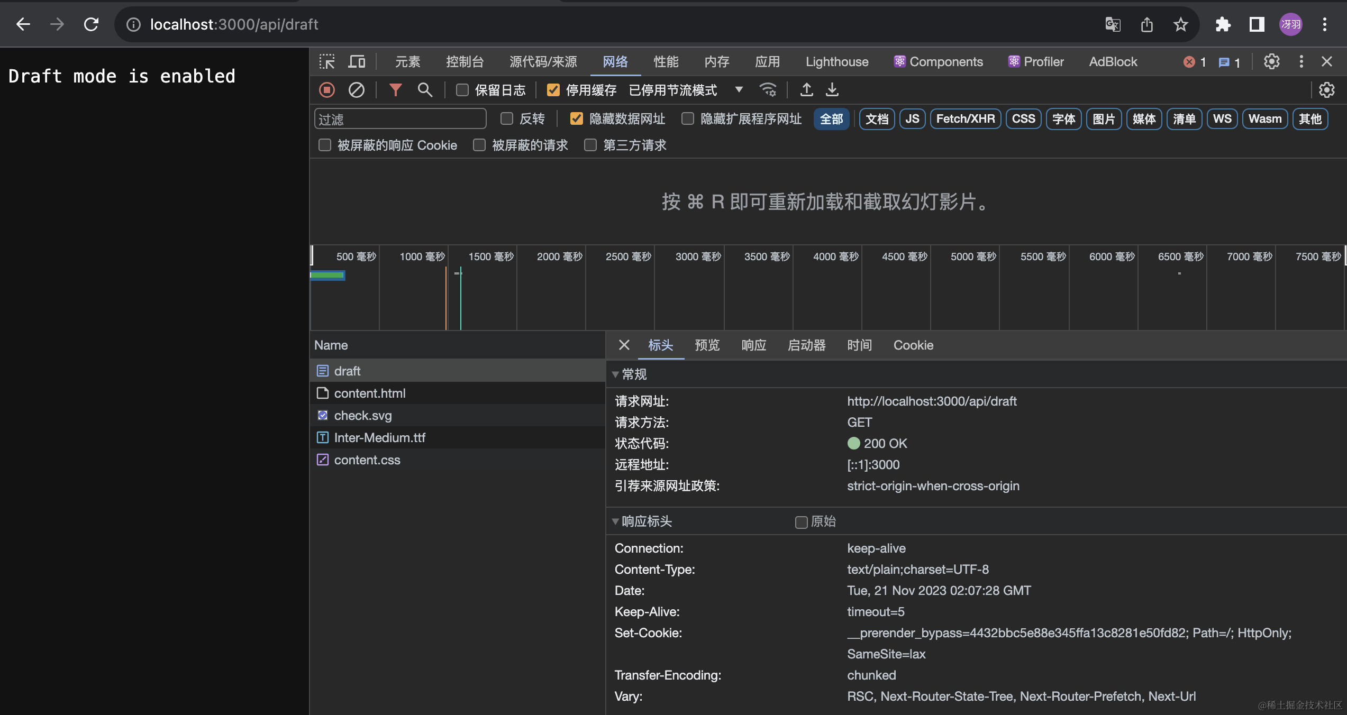The height and width of the screenshot is (715, 1347).
Task: Collapse the 响应标头 section
Action: [x=615, y=521]
